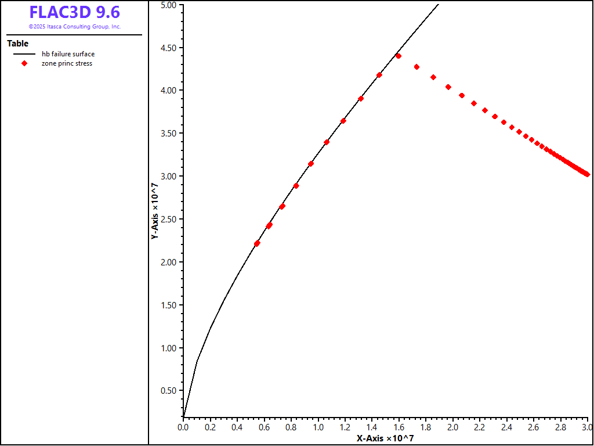The image size is (594, 446).
Task: Click the "Table" legend heading
Action: 17,44
